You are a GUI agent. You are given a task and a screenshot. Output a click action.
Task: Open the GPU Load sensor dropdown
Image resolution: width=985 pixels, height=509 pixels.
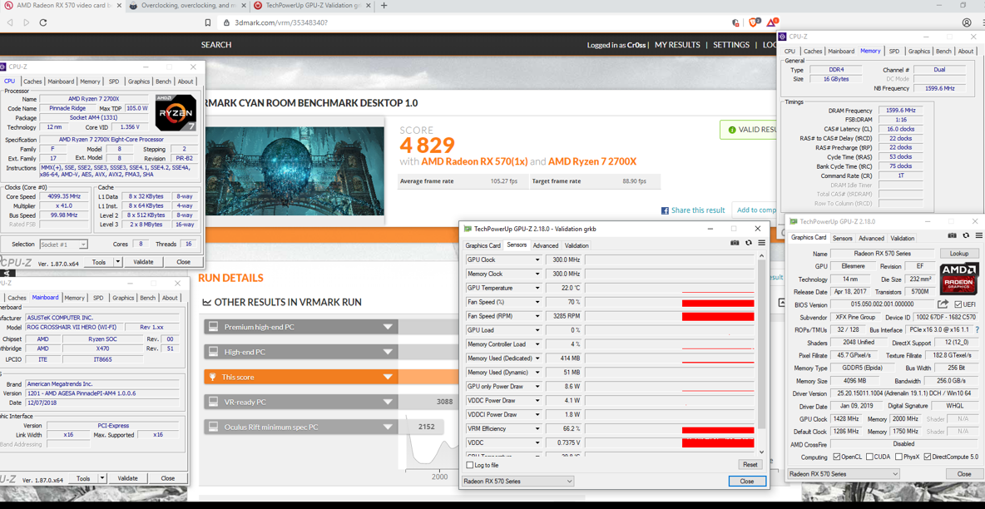pos(537,330)
